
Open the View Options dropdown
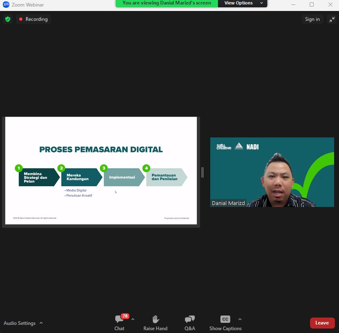click(x=243, y=3)
